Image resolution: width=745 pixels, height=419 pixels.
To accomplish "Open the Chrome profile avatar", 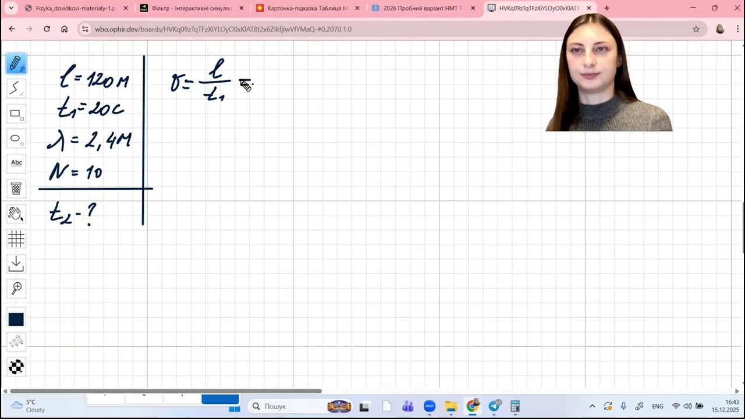I will [x=720, y=29].
